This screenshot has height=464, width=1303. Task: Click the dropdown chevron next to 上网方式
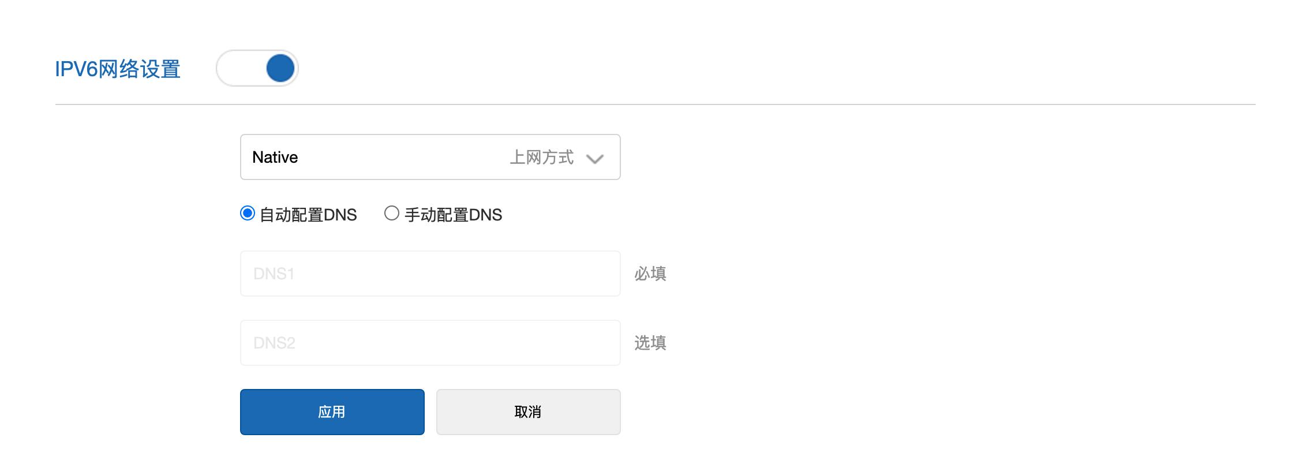click(x=596, y=157)
